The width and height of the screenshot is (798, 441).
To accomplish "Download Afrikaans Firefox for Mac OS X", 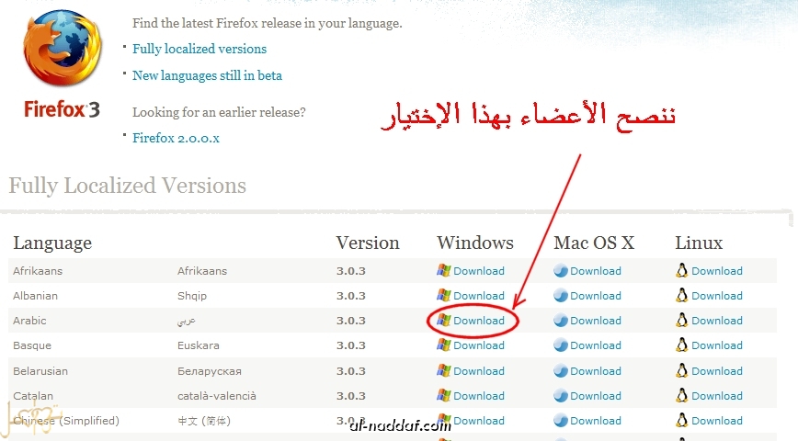I will point(596,271).
